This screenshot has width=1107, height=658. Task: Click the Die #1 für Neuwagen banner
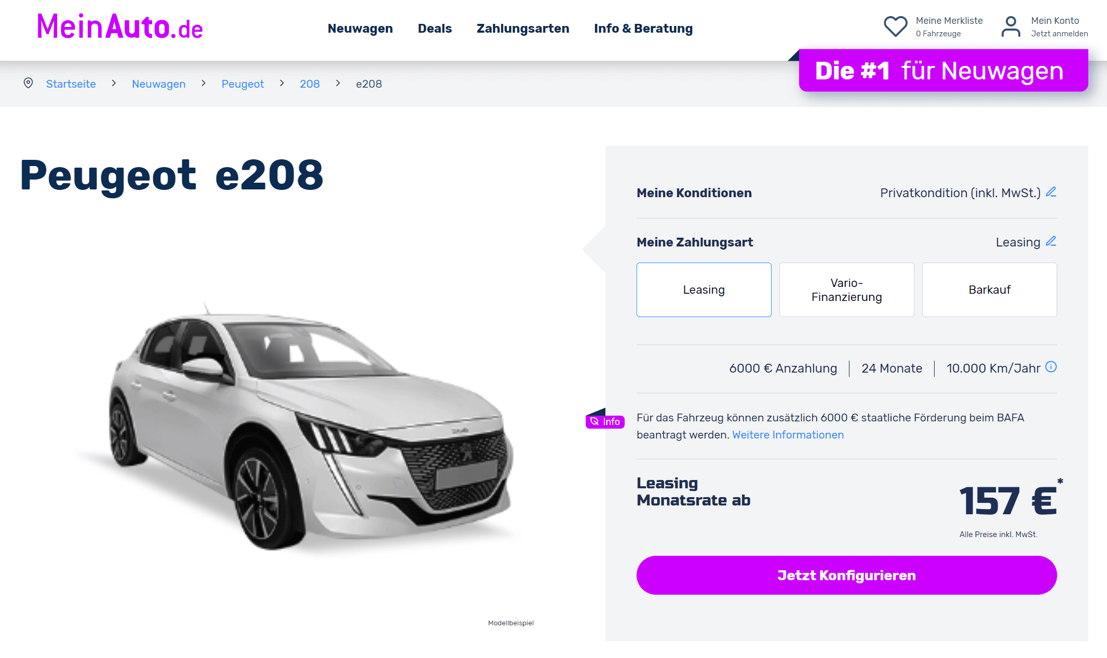tap(943, 71)
